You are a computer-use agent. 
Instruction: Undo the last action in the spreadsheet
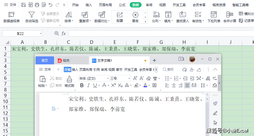[51, 5]
